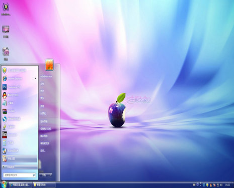Open the Recycle Bin desktop icon
Screen dimensions: 234x188
pos(6,54)
